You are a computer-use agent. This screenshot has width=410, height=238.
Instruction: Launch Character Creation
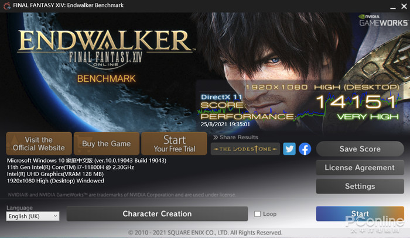(x=157, y=213)
